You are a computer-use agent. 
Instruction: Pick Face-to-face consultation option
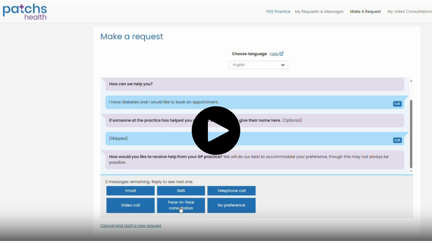(x=181, y=205)
